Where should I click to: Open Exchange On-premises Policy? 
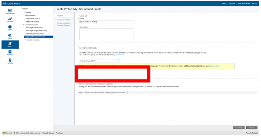point(37,31)
